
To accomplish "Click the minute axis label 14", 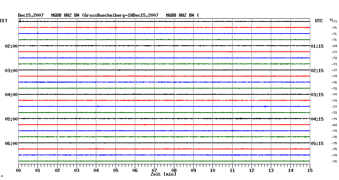I will point(291,171).
